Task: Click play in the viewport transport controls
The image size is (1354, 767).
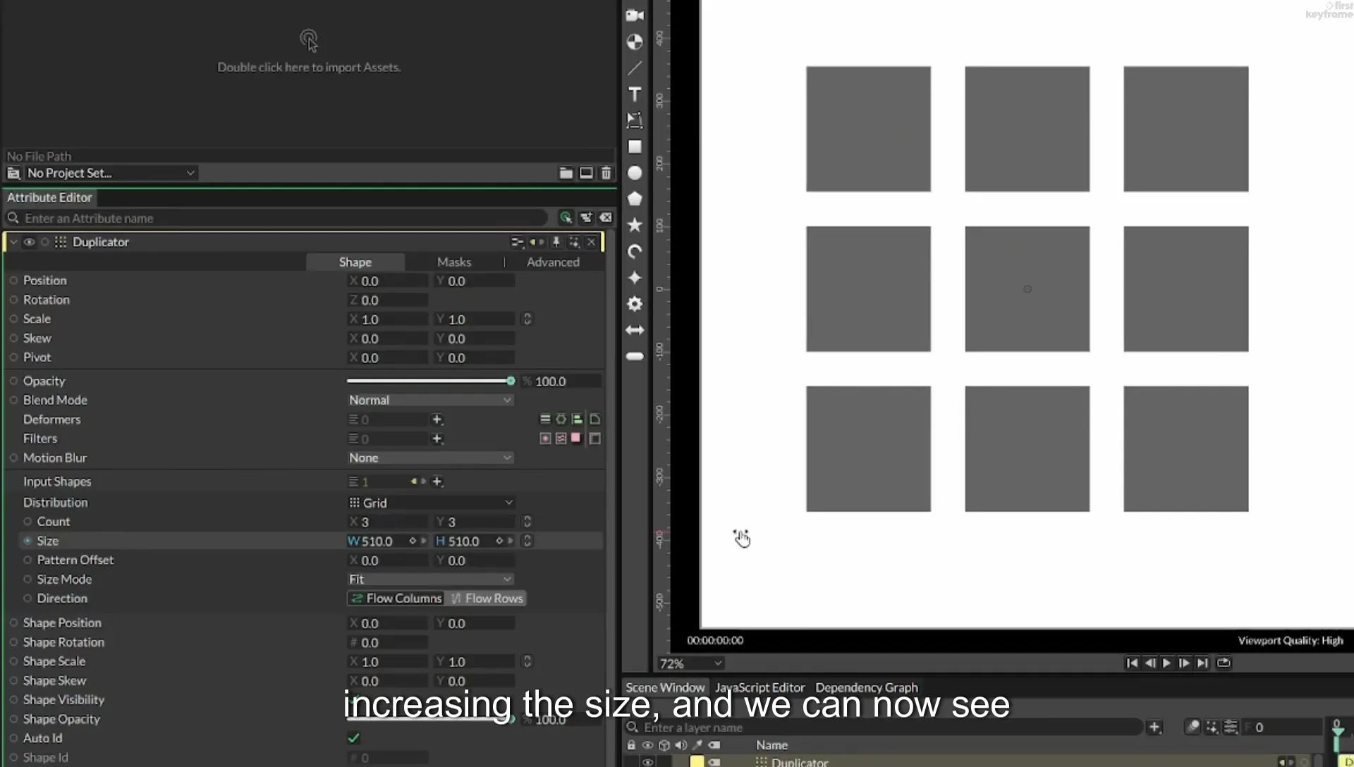Action: 1166,663
